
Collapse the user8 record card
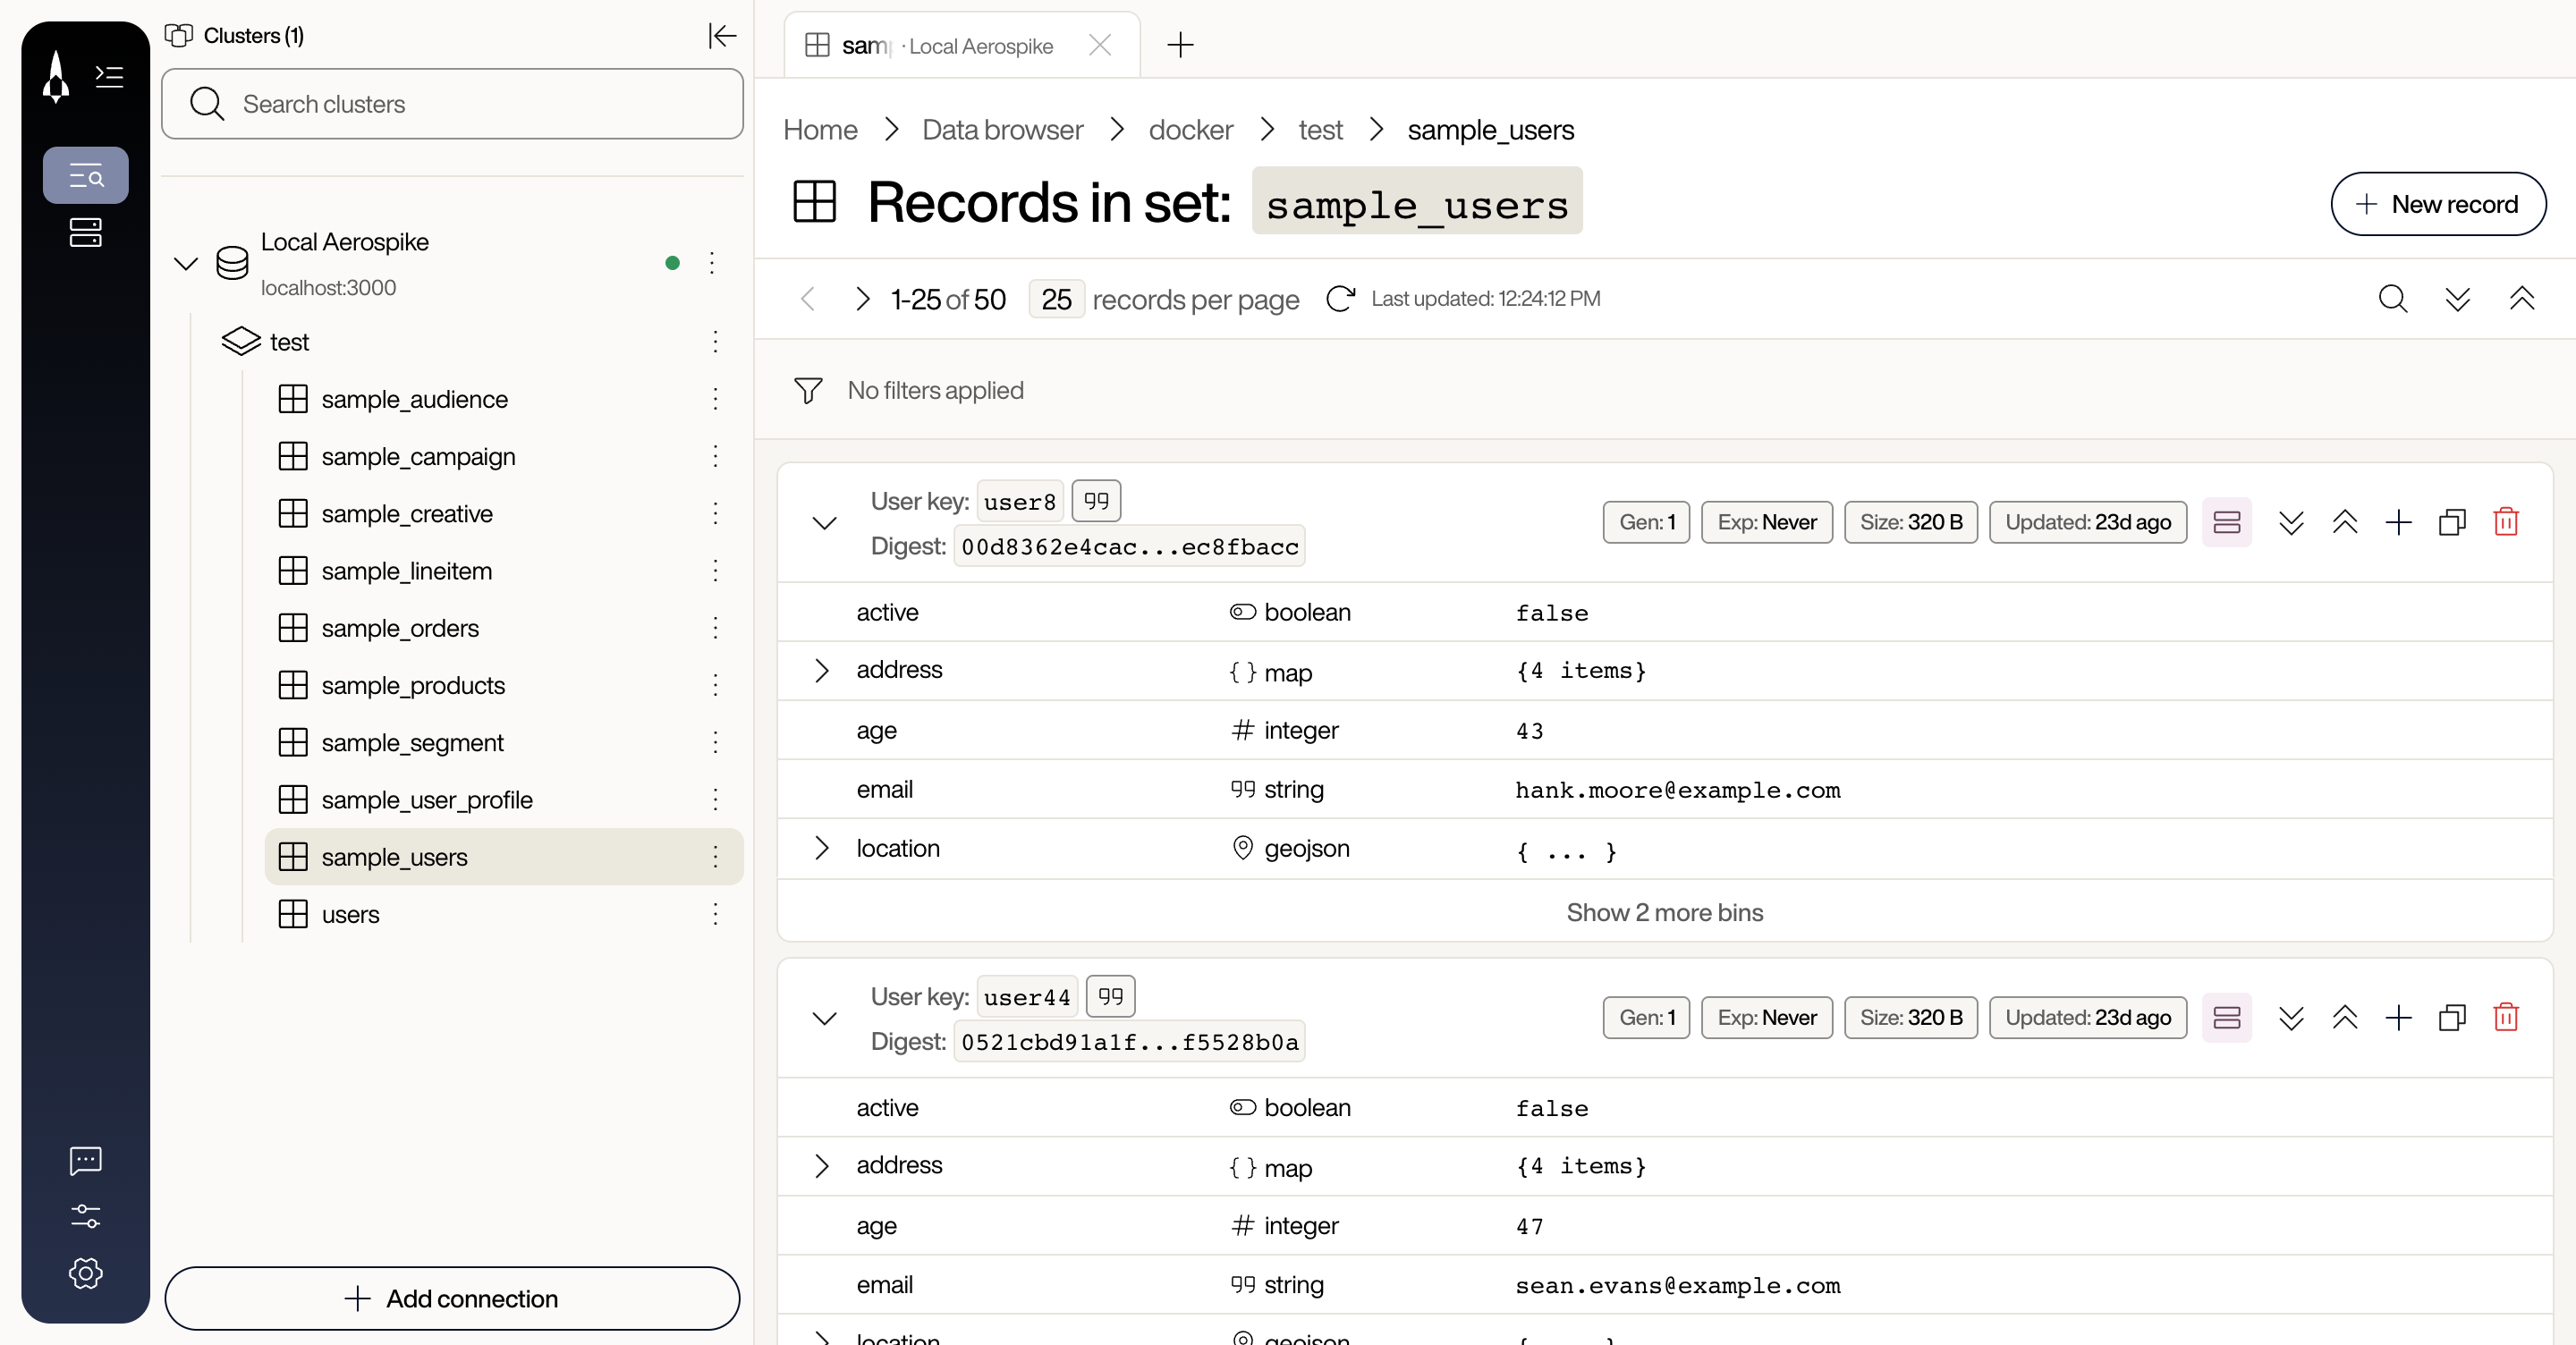[824, 523]
